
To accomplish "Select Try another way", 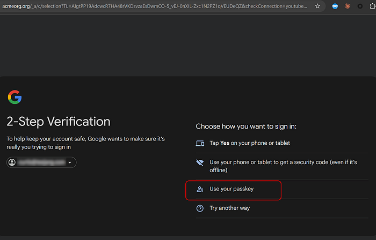I will [x=282, y=208].
